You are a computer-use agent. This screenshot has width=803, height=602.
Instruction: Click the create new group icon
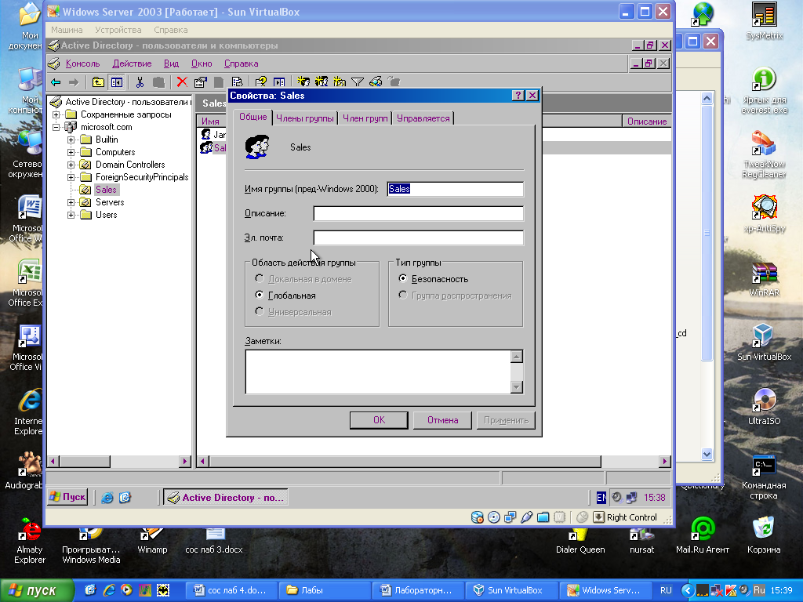(x=322, y=82)
